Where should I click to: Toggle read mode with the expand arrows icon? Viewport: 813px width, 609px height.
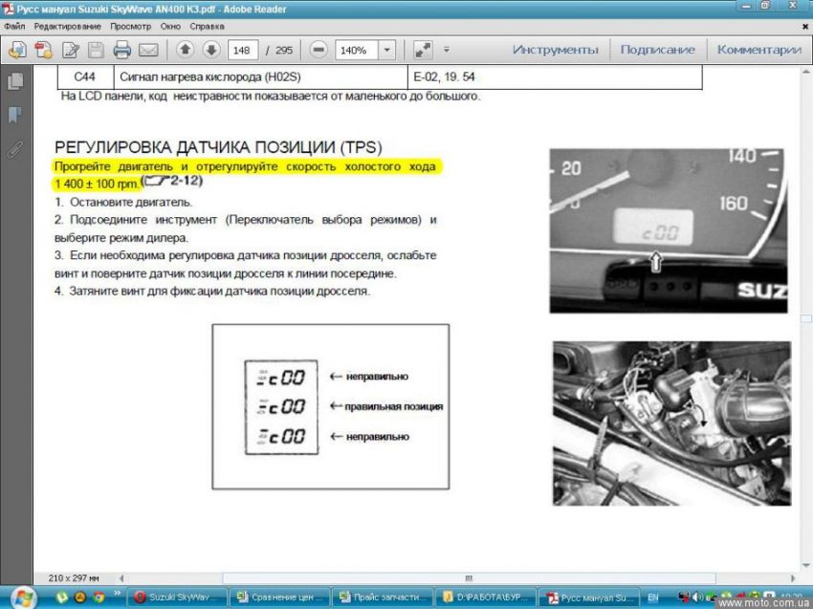422,50
